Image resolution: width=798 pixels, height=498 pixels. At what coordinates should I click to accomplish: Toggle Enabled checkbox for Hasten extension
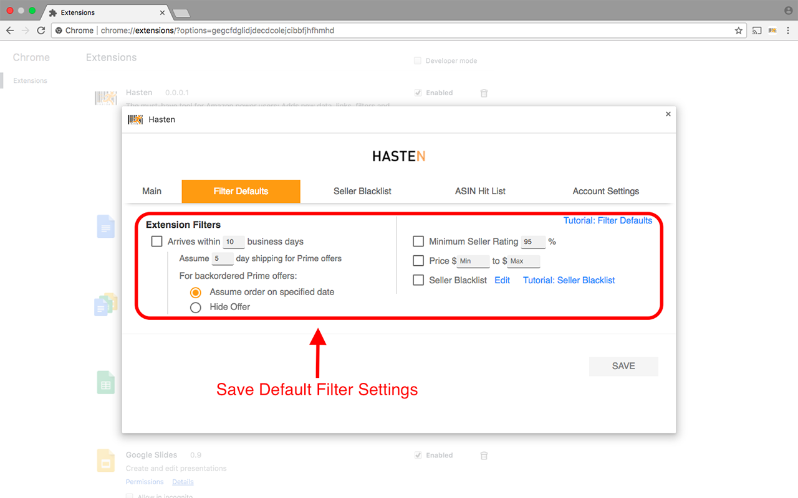pyautogui.click(x=418, y=93)
